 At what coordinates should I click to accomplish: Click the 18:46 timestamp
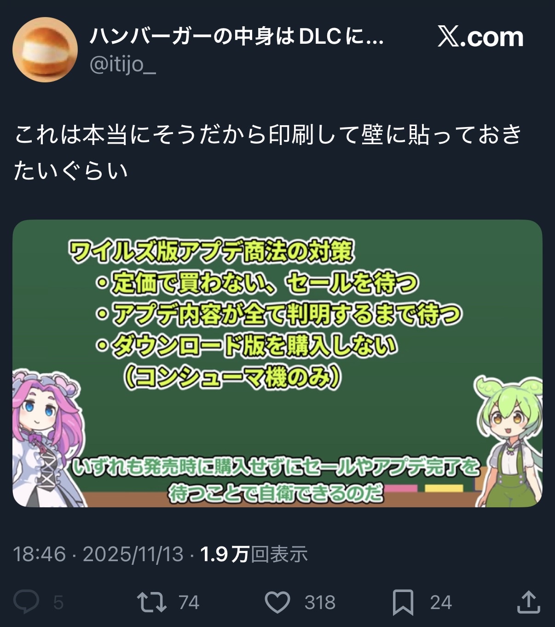pos(40,554)
